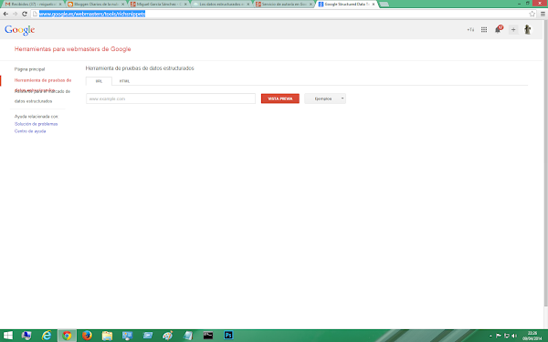Click the Google logo
Screen dimensions: 548x342
click(x=19, y=30)
